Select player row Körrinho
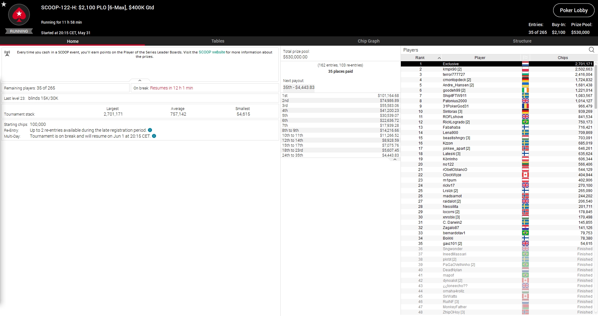The width and height of the screenshot is (598, 316). tap(497, 159)
